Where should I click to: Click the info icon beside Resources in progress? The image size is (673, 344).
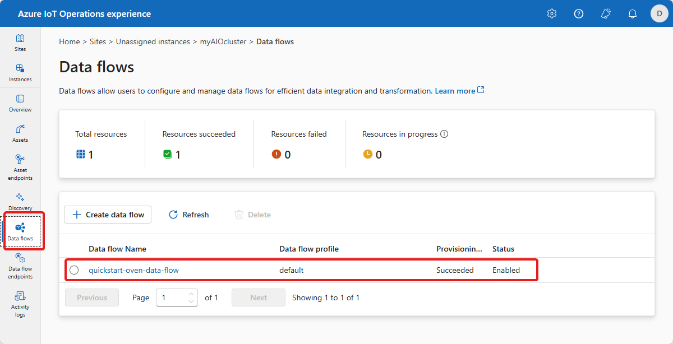[444, 134]
